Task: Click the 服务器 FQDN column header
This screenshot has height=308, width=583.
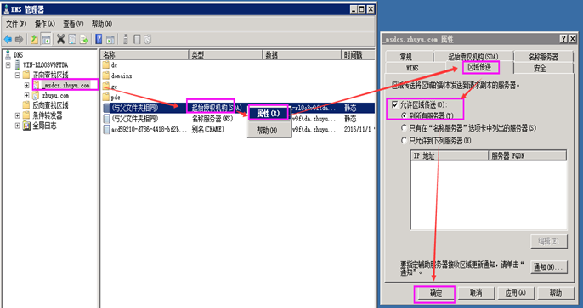Action: (x=527, y=156)
